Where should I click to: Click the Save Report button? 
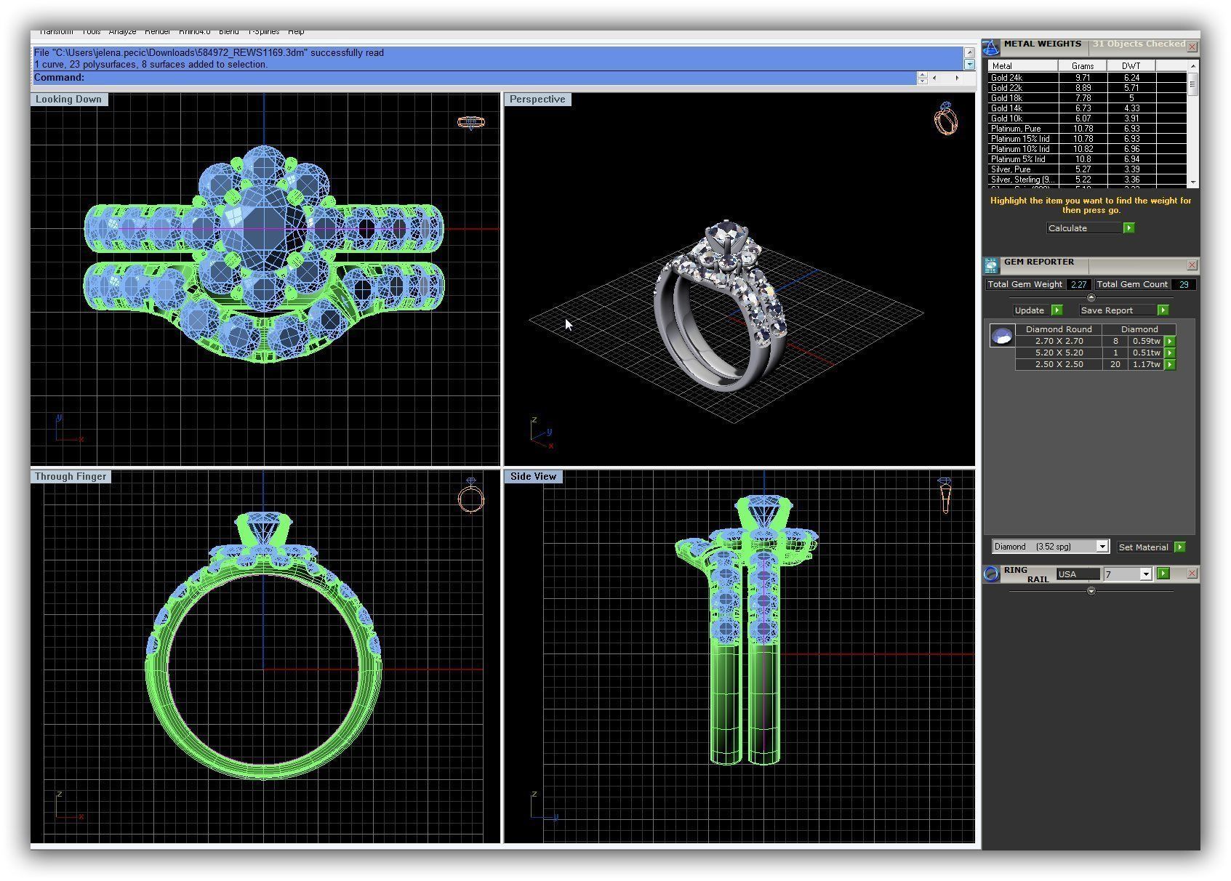(1118, 310)
